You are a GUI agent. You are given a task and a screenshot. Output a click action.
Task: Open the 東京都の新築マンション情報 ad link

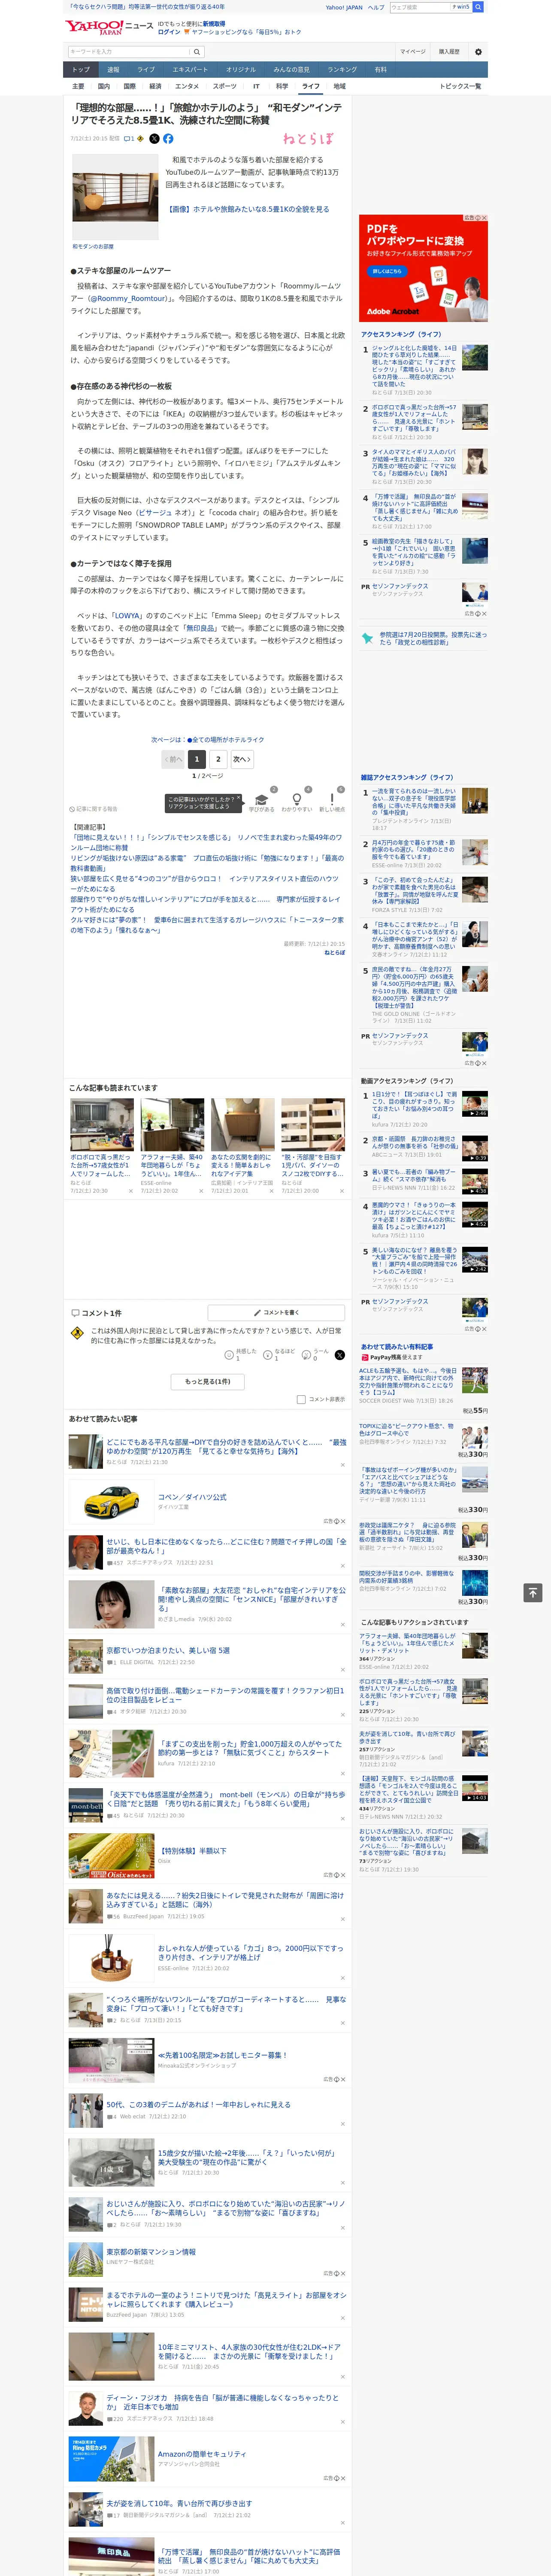coord(151,2251)
